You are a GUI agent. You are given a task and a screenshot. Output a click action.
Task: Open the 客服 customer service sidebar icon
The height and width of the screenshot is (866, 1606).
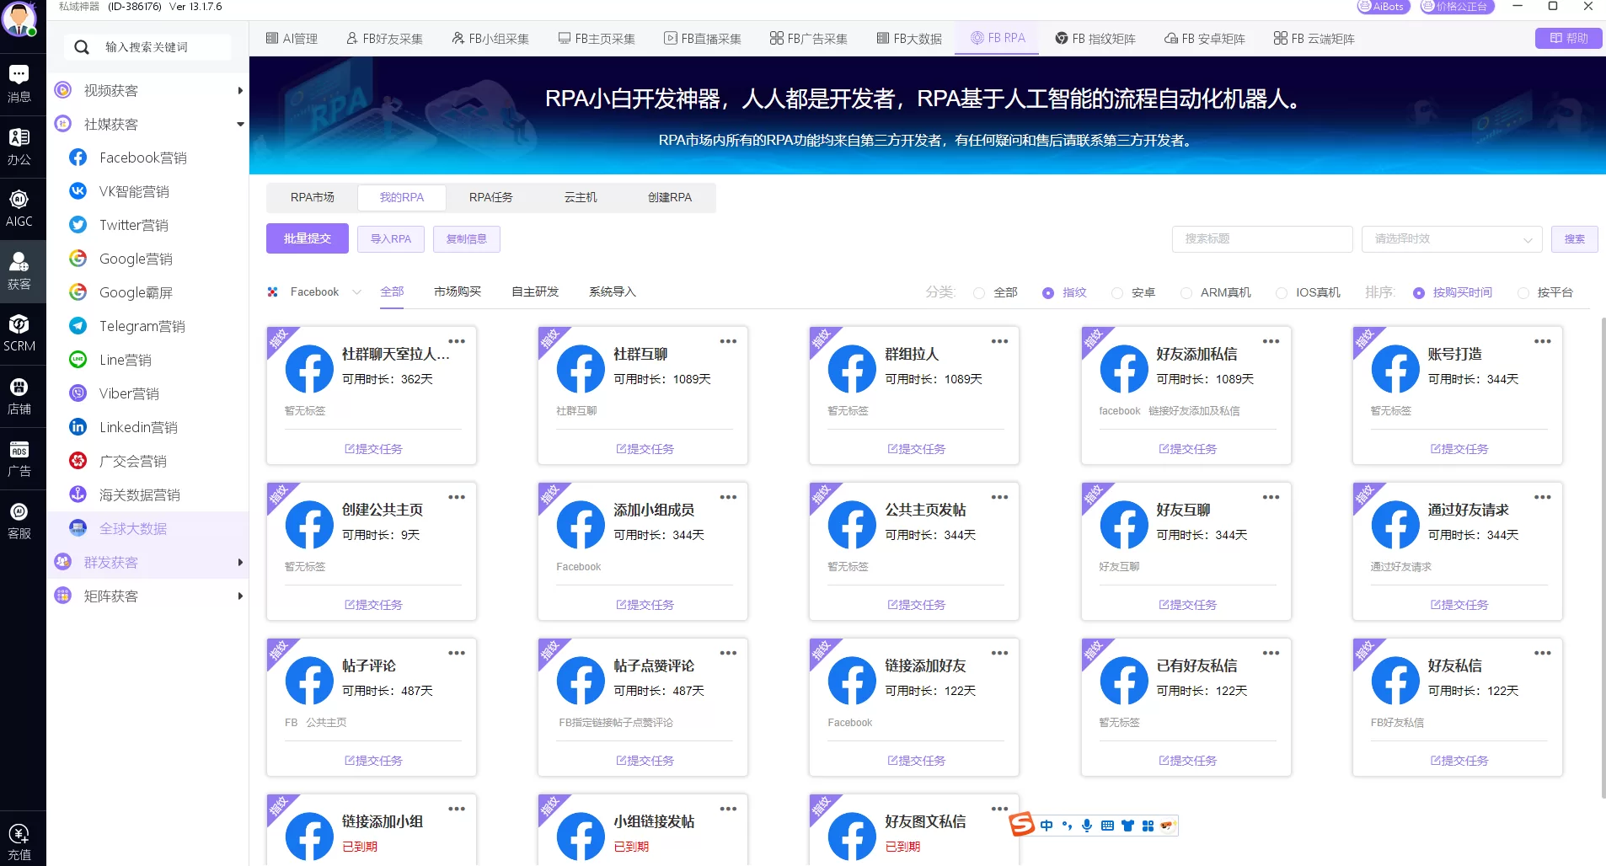tap(19, 520)
